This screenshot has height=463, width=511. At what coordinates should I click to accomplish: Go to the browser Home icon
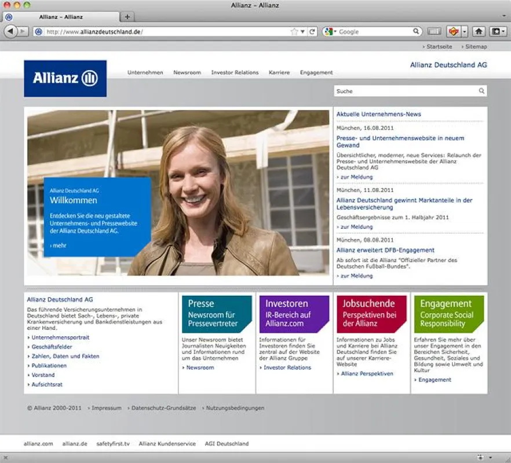pyautogui.click(x=479, y=32)
